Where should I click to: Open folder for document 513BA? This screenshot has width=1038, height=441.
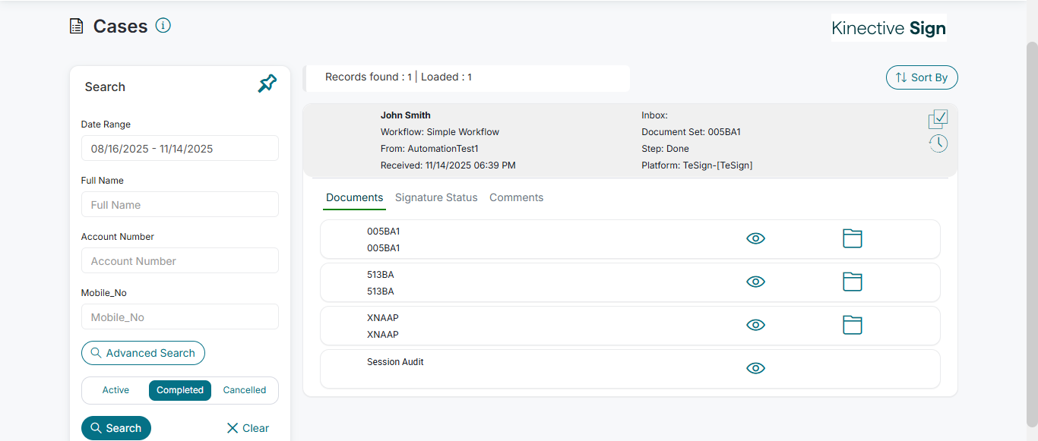tap(853, 282)
